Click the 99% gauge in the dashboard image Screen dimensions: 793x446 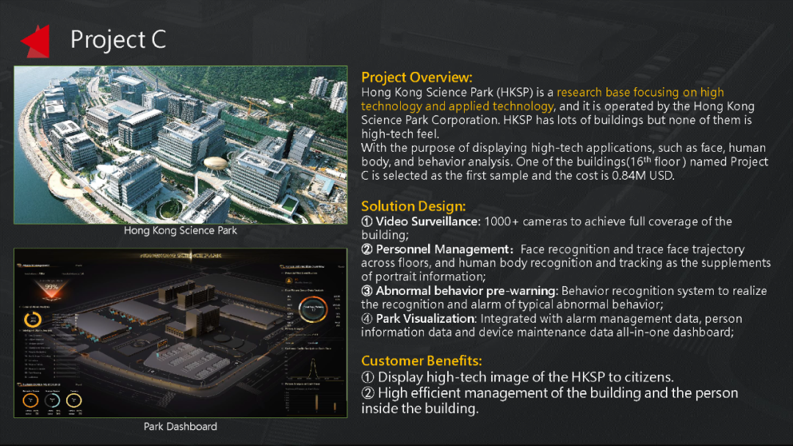pos(51,288)
